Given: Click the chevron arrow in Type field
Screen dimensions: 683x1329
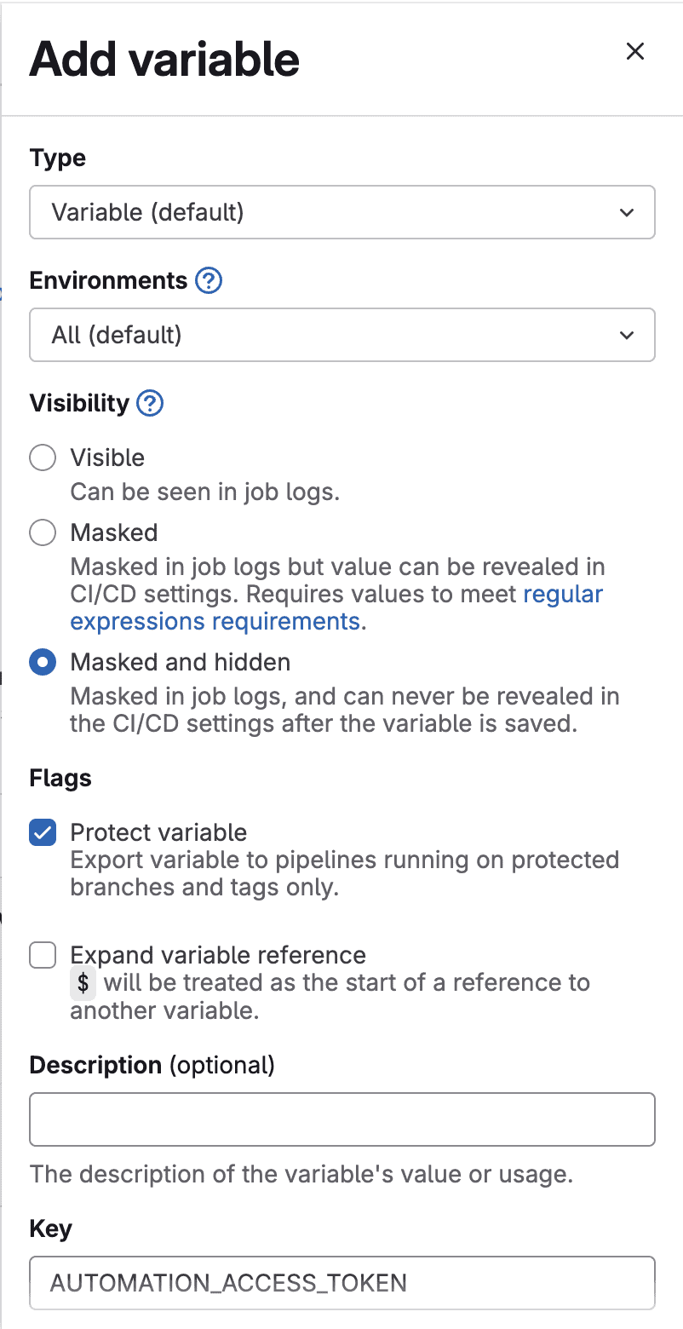Looking at the screenshot, I should tap(627, 212).
